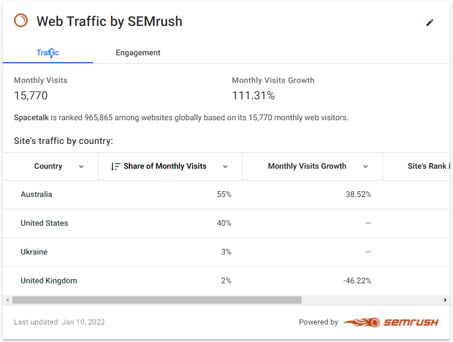Click the Spacetalk name link
This screenshot has width=453, height=342.
(x=32, y=118)
